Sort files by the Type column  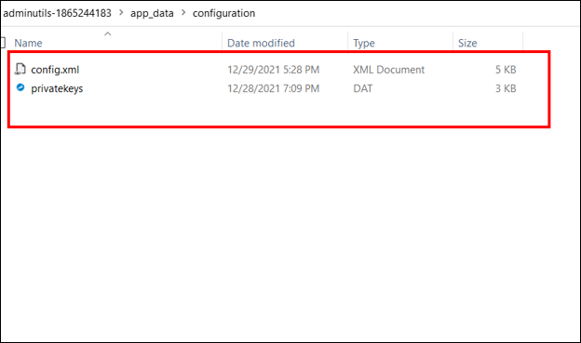pyautogui.click(x=364, y=44)
